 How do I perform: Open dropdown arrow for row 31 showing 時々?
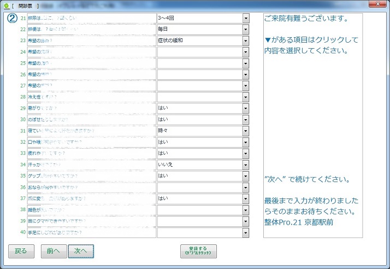coord(246,131)
